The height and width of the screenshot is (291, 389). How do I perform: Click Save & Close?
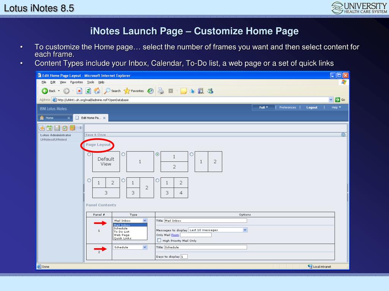click(x=95, y=135)
